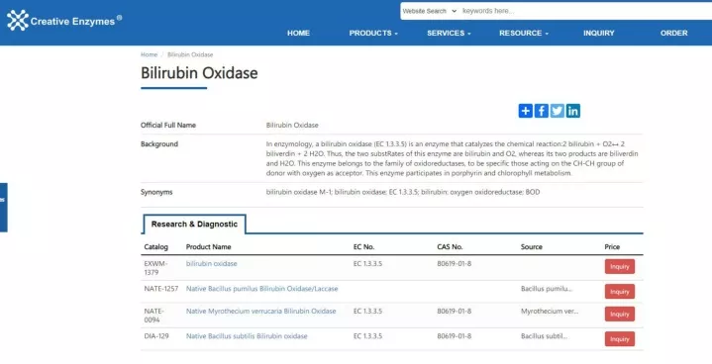
Task: Open the Website Search dropdown
Action: pyautogui.click(x=430, y=11)
